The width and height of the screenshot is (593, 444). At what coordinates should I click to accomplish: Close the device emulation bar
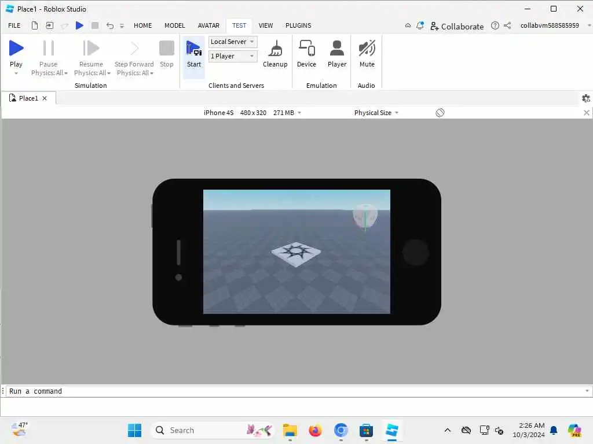pyautogui.click(x=586, y=113)
